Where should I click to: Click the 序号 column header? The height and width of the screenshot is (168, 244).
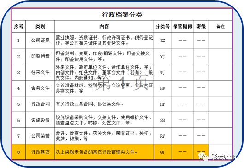(19, 26)
